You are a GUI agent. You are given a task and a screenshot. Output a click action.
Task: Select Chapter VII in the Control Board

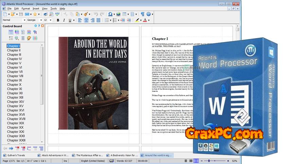pos(15,72)
